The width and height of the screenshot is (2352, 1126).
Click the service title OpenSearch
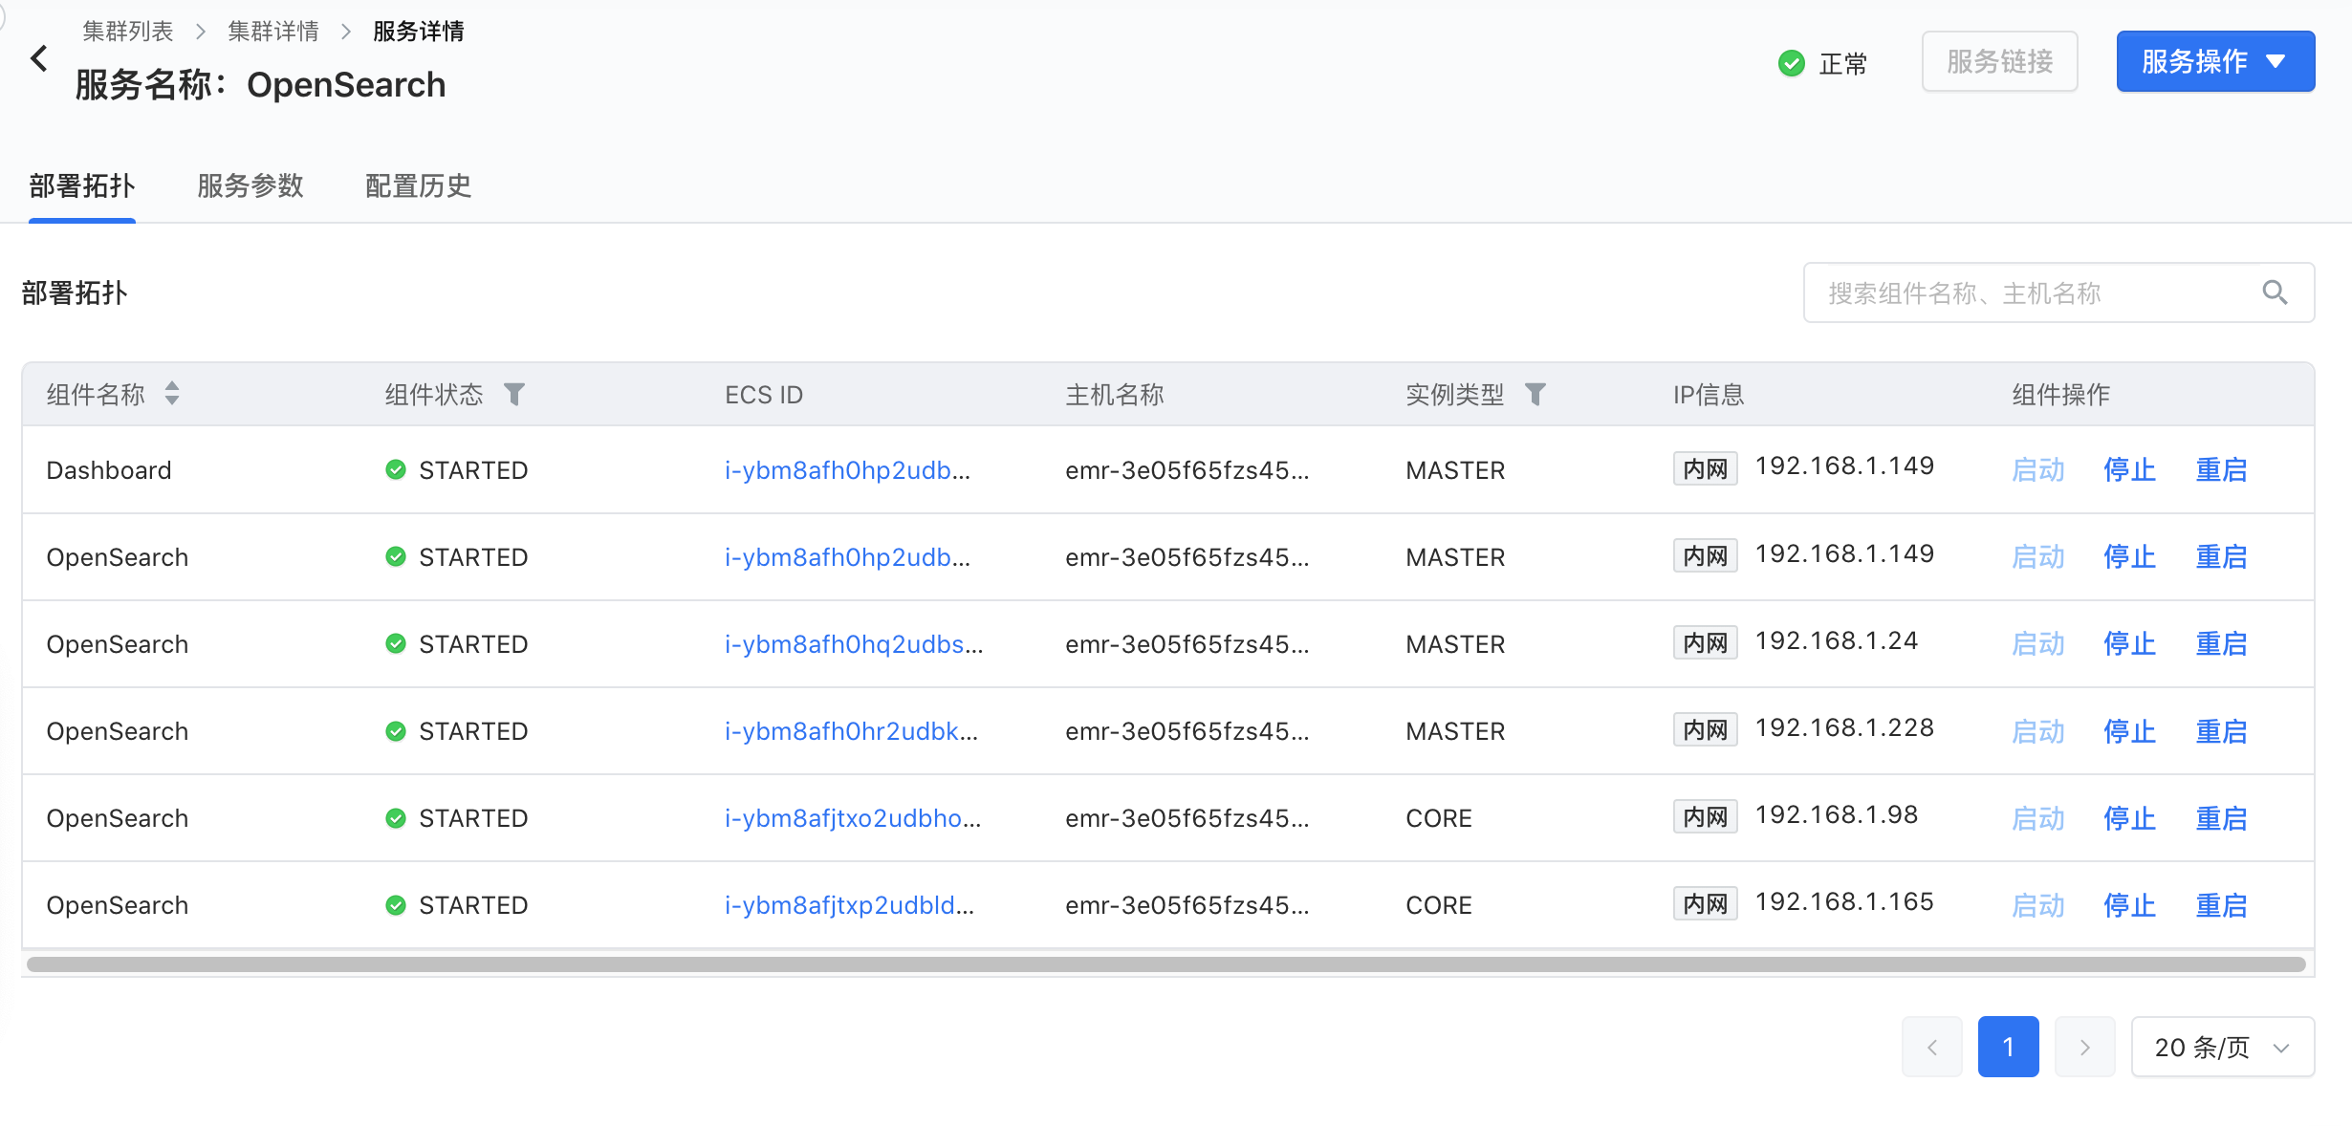[346, 85]
